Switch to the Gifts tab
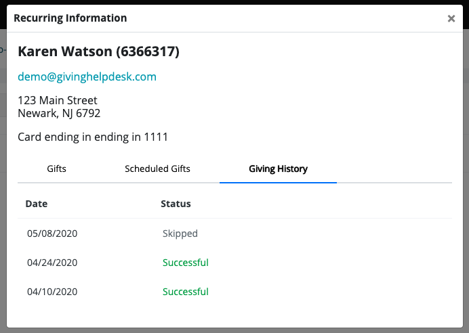This screenshot has height=333, width=469. [x=57, y=169]
